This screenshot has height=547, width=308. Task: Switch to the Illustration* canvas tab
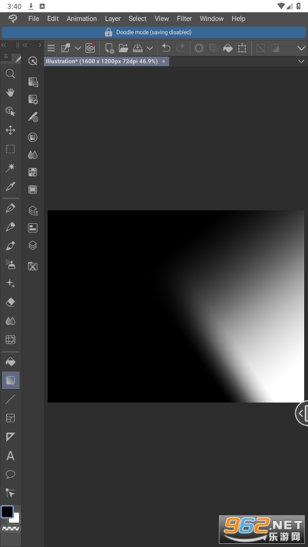click(x=106, y=62)
